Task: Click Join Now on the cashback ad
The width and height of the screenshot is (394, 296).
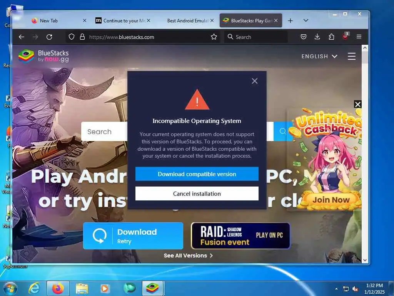Action: tap(331, 200)
